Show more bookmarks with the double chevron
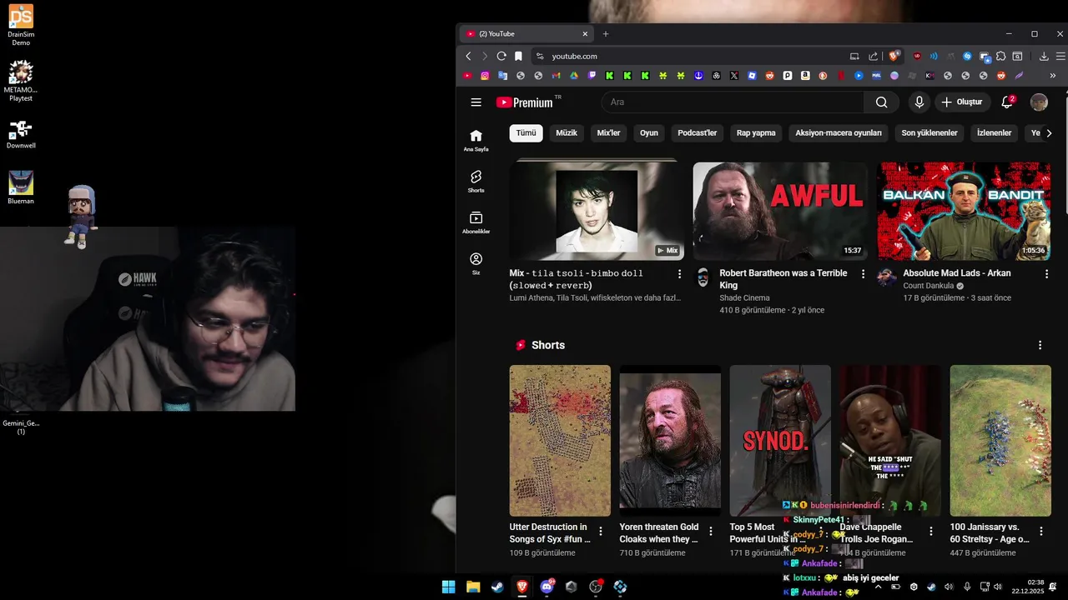 click(1052, 75)
